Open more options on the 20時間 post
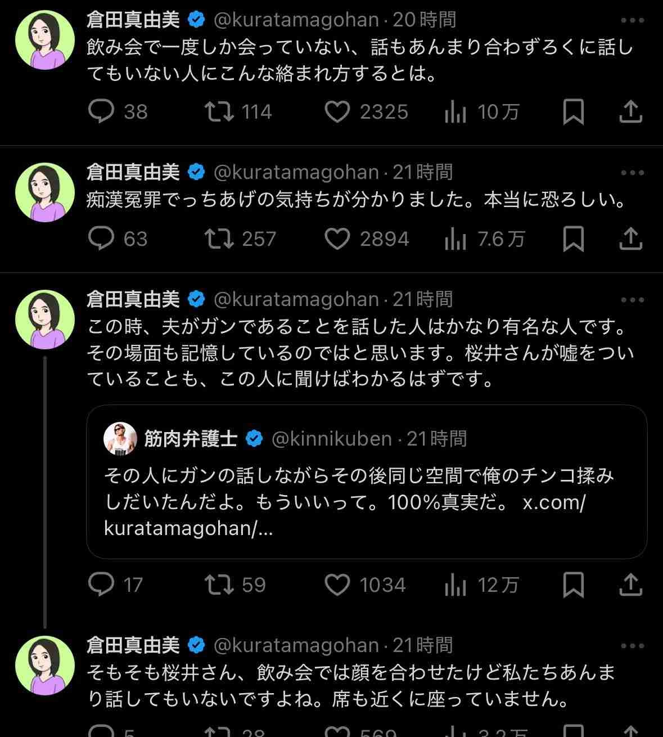 click(x=632, y=21)
